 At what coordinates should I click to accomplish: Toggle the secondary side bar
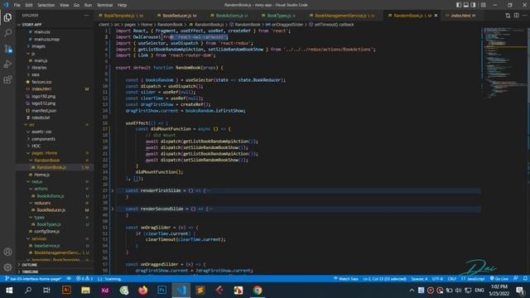click(x=473, y=5)
